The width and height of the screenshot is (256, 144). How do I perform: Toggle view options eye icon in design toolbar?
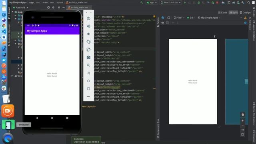[163, 23]
